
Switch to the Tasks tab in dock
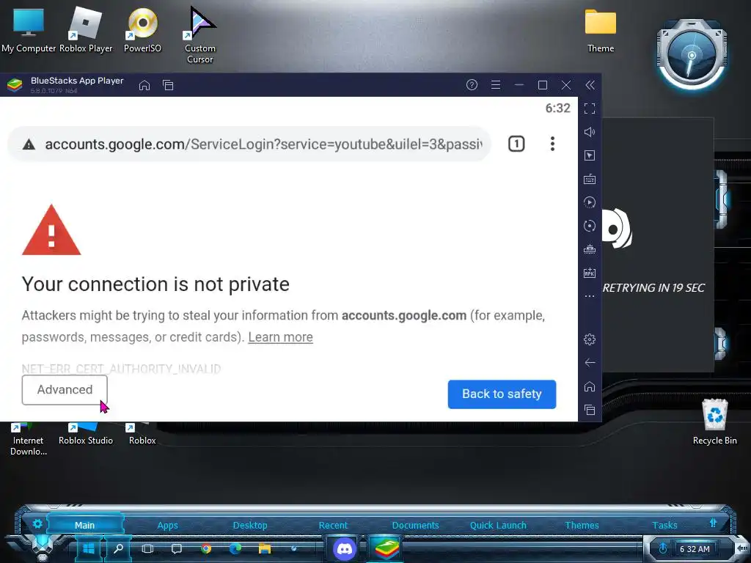[x=664, y=525]
